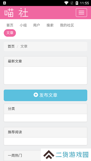Open the hamburger menu button
The height and width of the screenshot is (161, 91).
pos(81,12)
